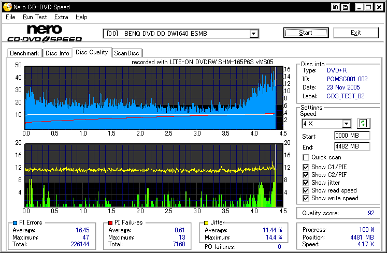This screenshot has height=253, width=387.
Task: Expand the 4 X speed dropdown
Action: [x=347, y=124]
